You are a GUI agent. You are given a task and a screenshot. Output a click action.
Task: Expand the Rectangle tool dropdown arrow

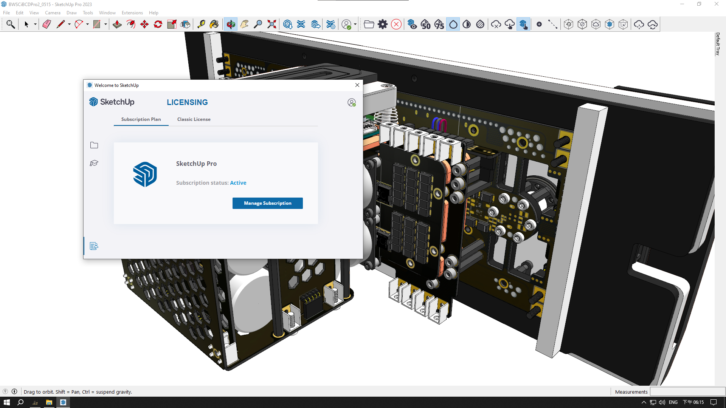point(105,25)
